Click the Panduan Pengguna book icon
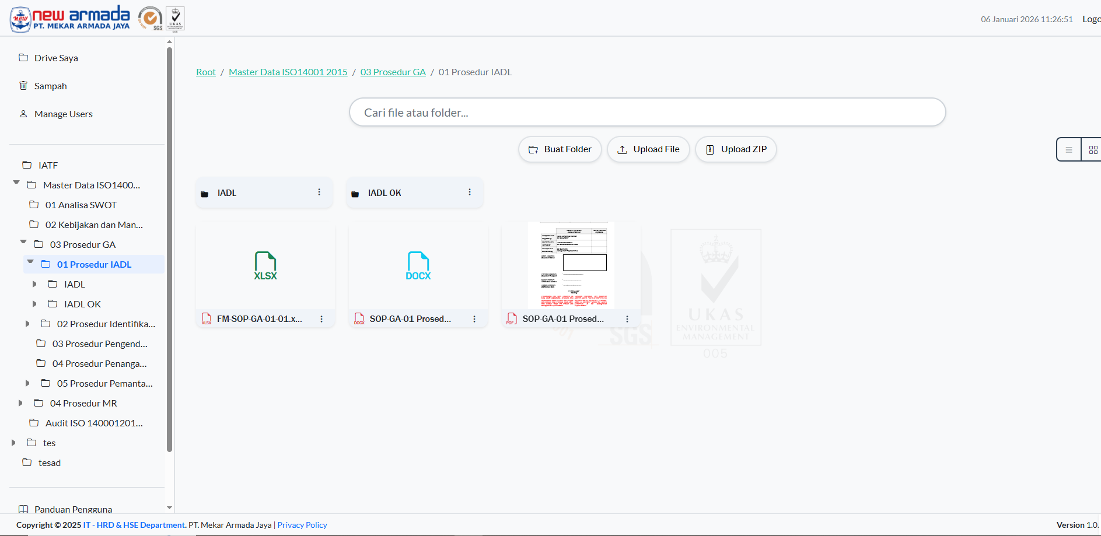The height and width of the screenshot is (536, 1101). [23, 509]
